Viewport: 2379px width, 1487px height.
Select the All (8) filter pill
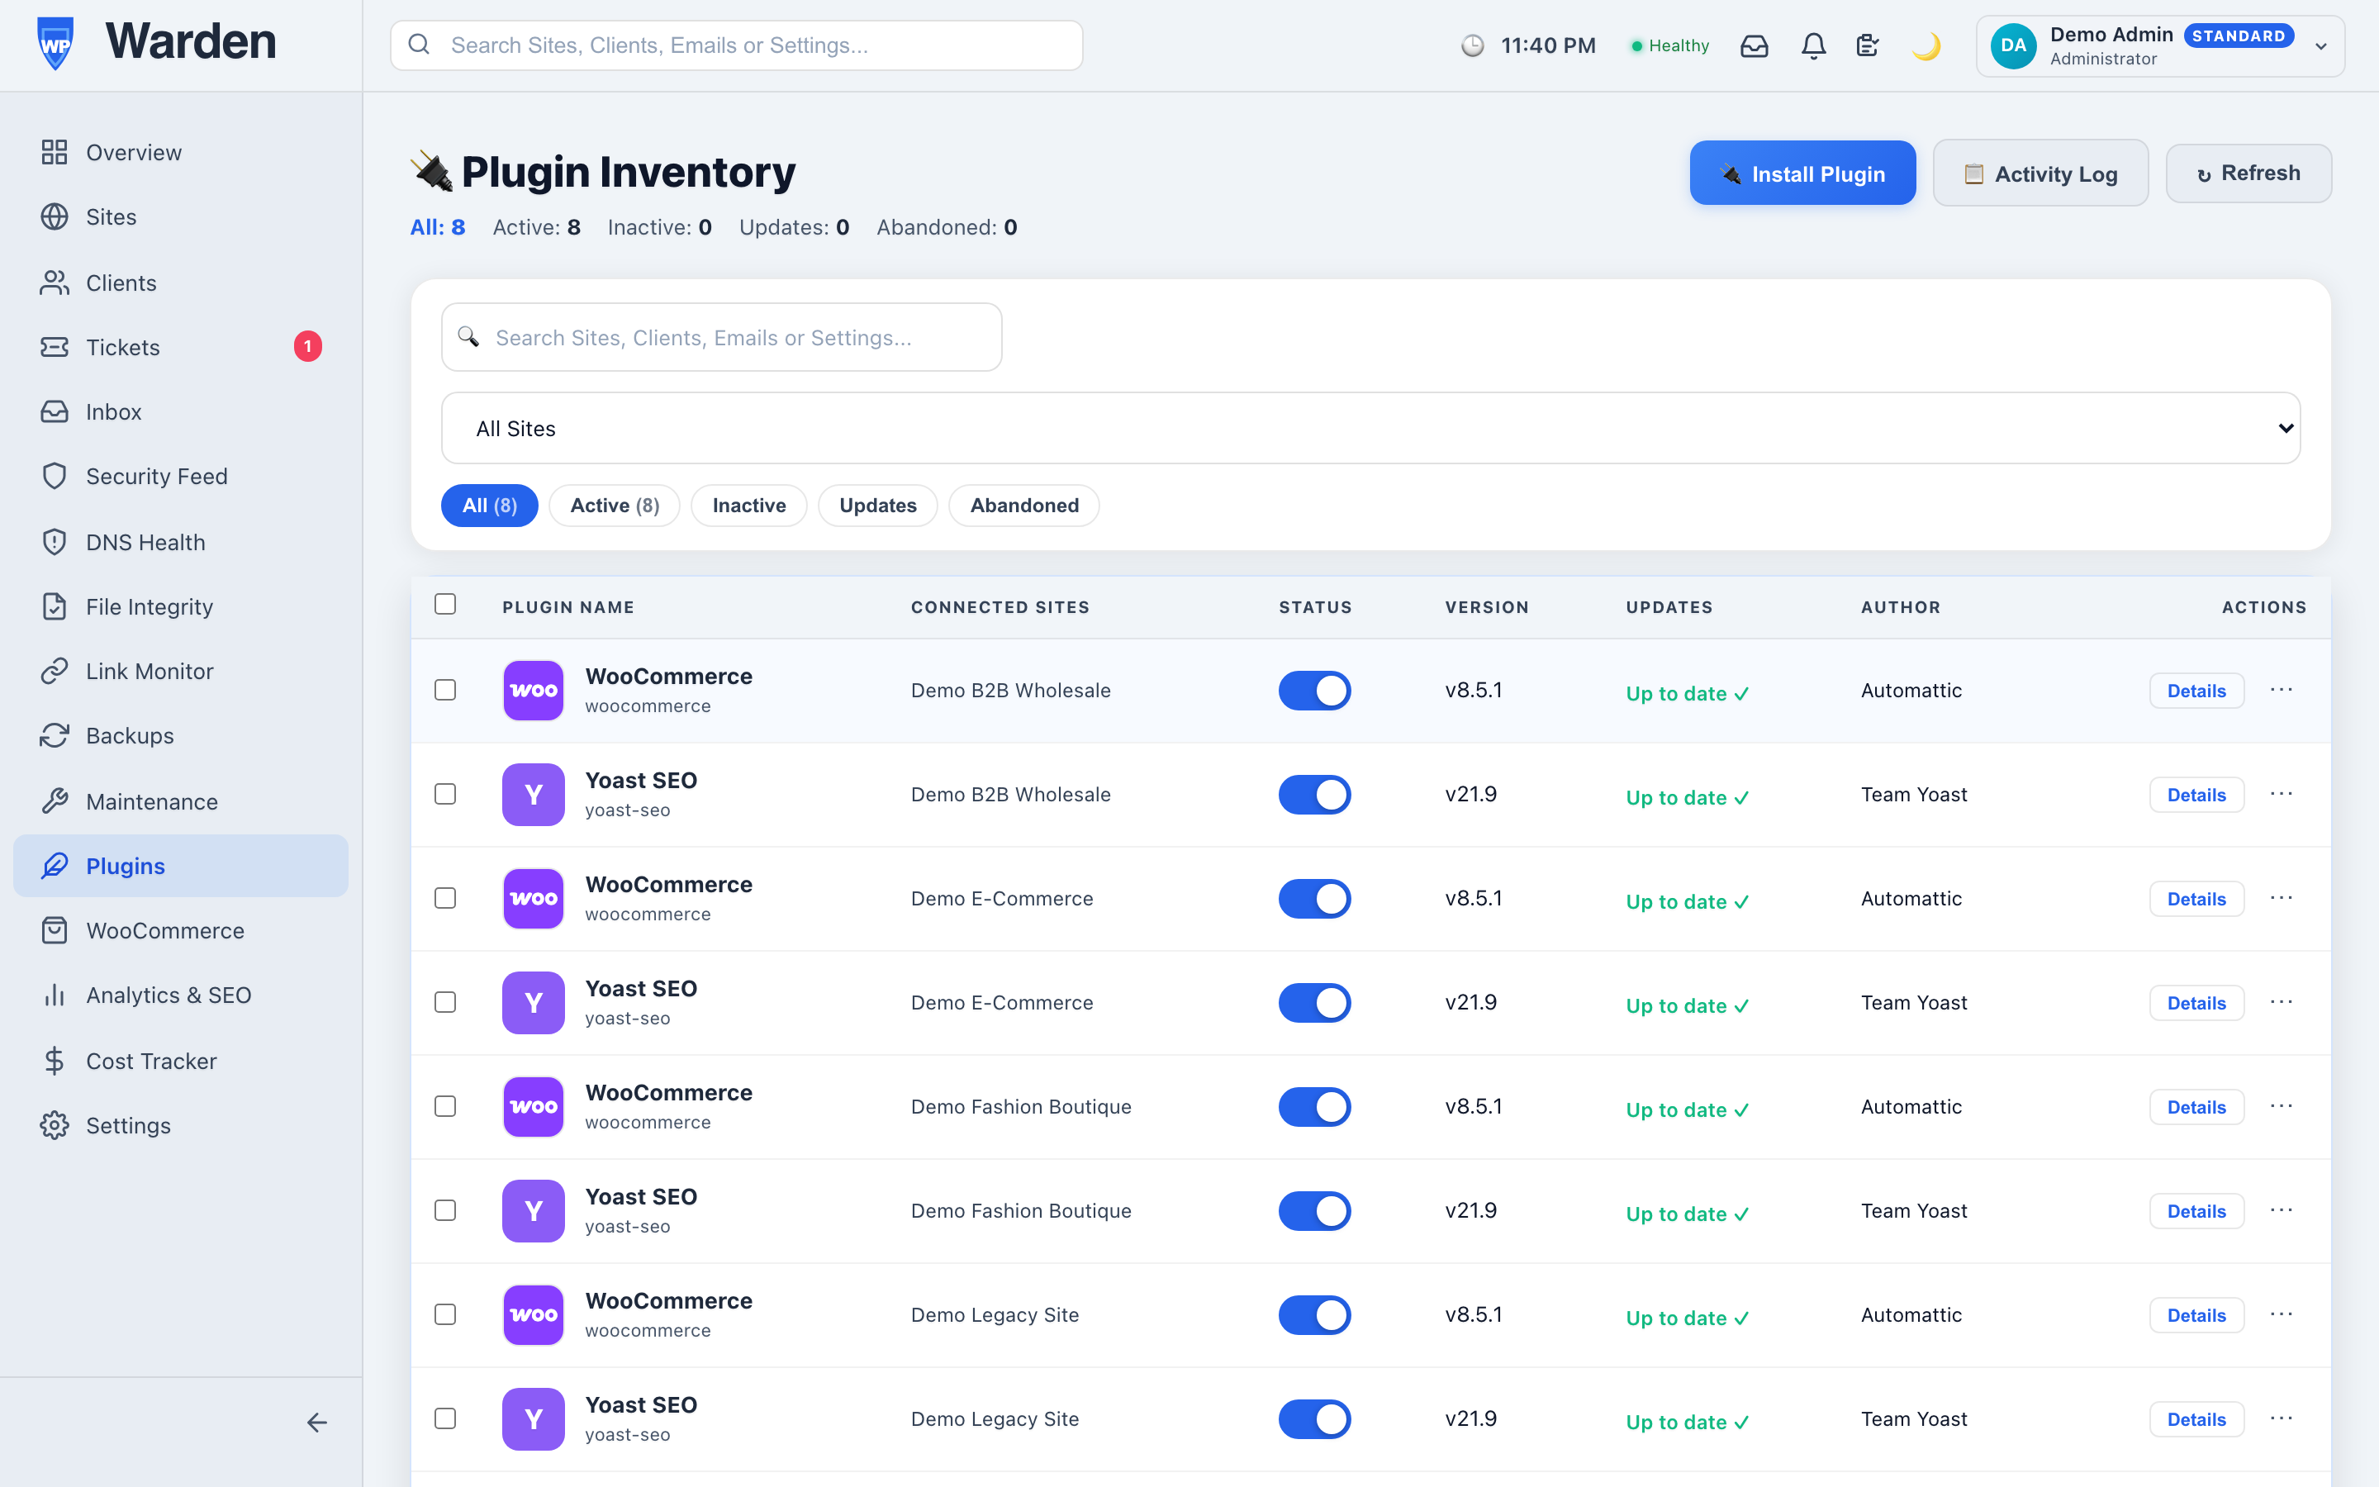490,506
